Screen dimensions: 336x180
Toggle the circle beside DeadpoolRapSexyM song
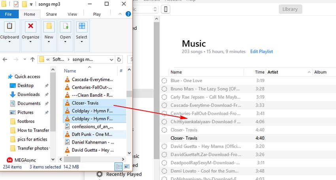(x=164, y=163)
